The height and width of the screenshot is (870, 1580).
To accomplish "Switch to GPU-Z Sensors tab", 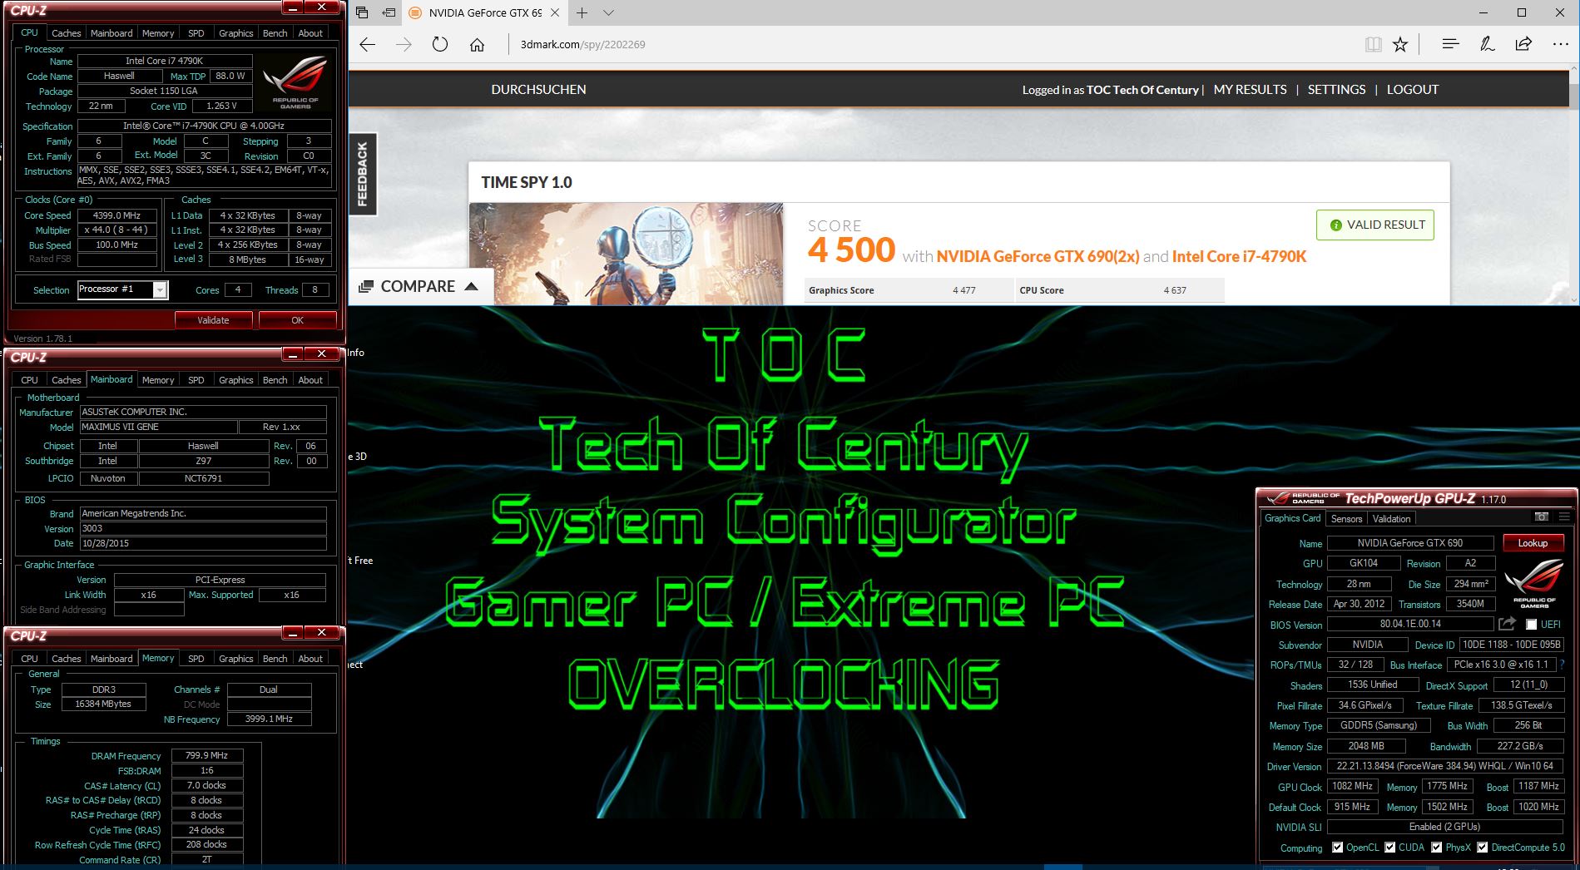I will coord(1346,519).
